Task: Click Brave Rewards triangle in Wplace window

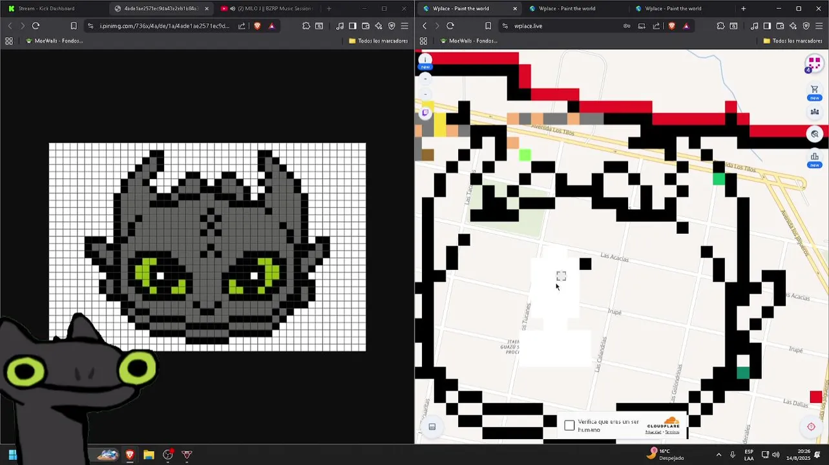Action: point(686,26)
